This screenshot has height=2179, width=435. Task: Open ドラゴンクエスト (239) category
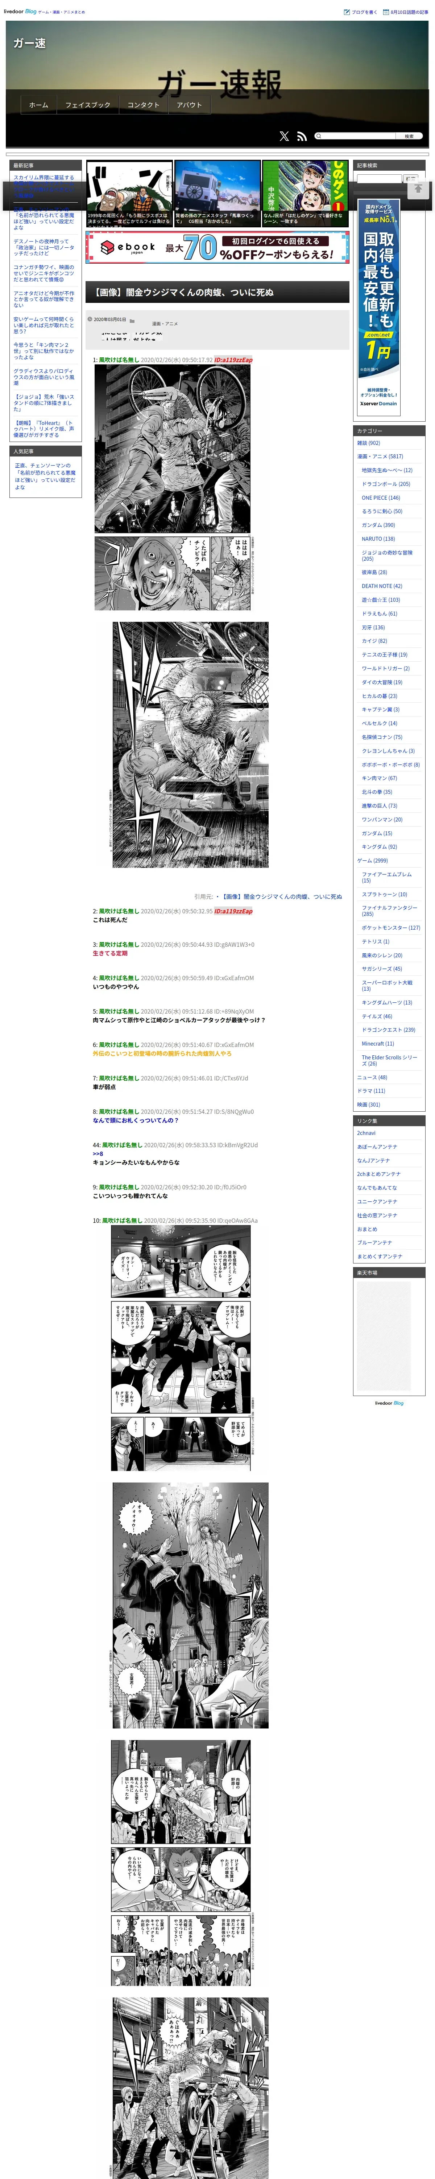click(389, 1030)
